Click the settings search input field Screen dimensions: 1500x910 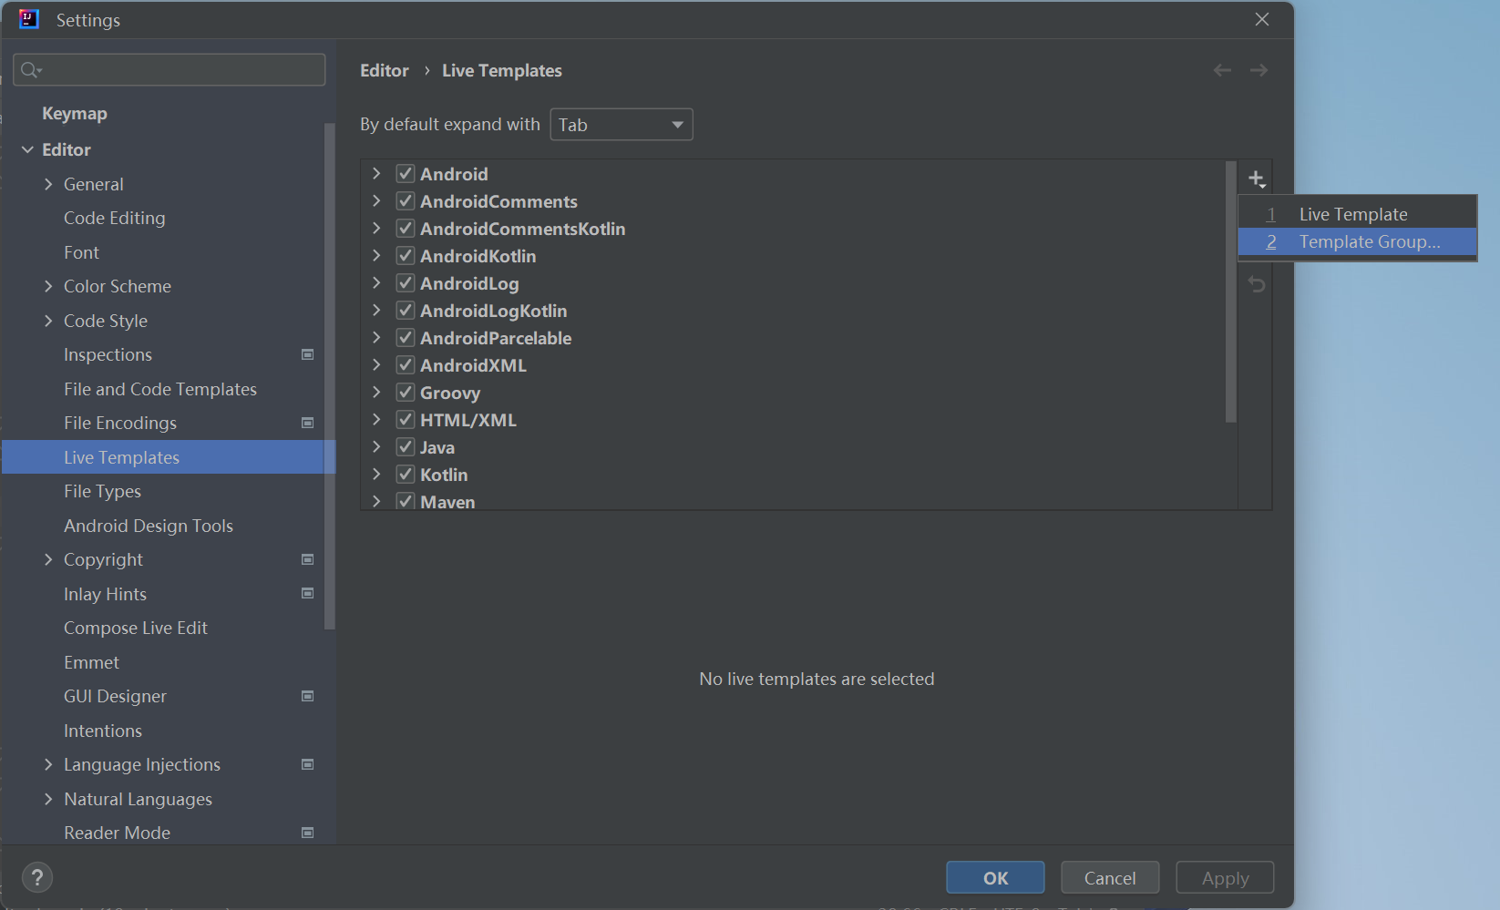point(170,69)
